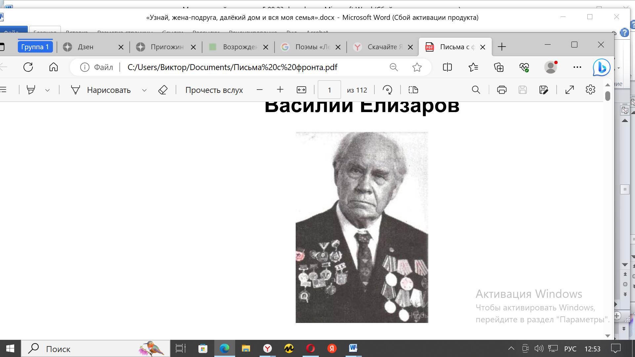Go to the Edge home page

pyautogui.click(x=54, y=67)
